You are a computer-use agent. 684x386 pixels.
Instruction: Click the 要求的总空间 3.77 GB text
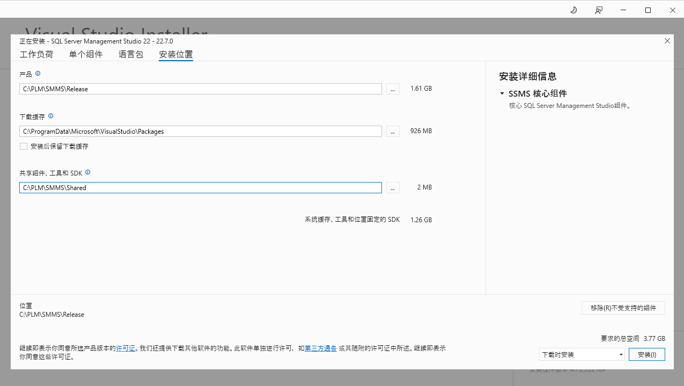coord(633,339)
